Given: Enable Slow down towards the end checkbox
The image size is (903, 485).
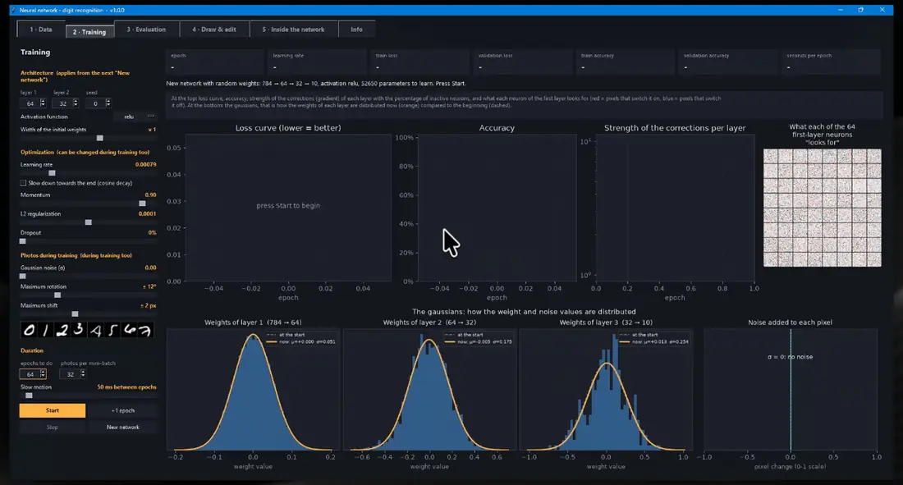Looking at the screenshot, I should coord(23,183).
